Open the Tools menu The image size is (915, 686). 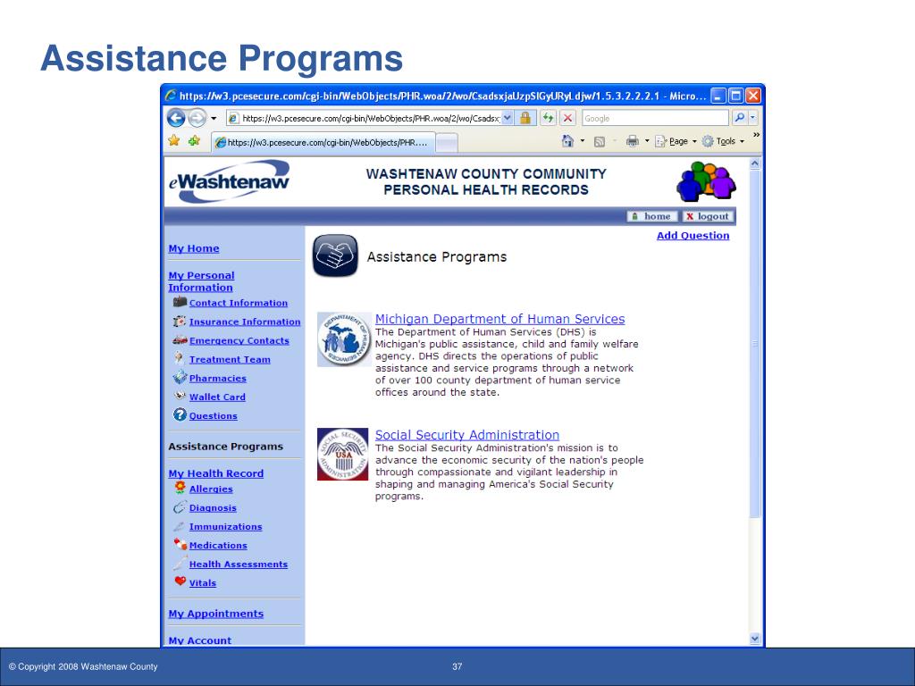tap(724, 141)
